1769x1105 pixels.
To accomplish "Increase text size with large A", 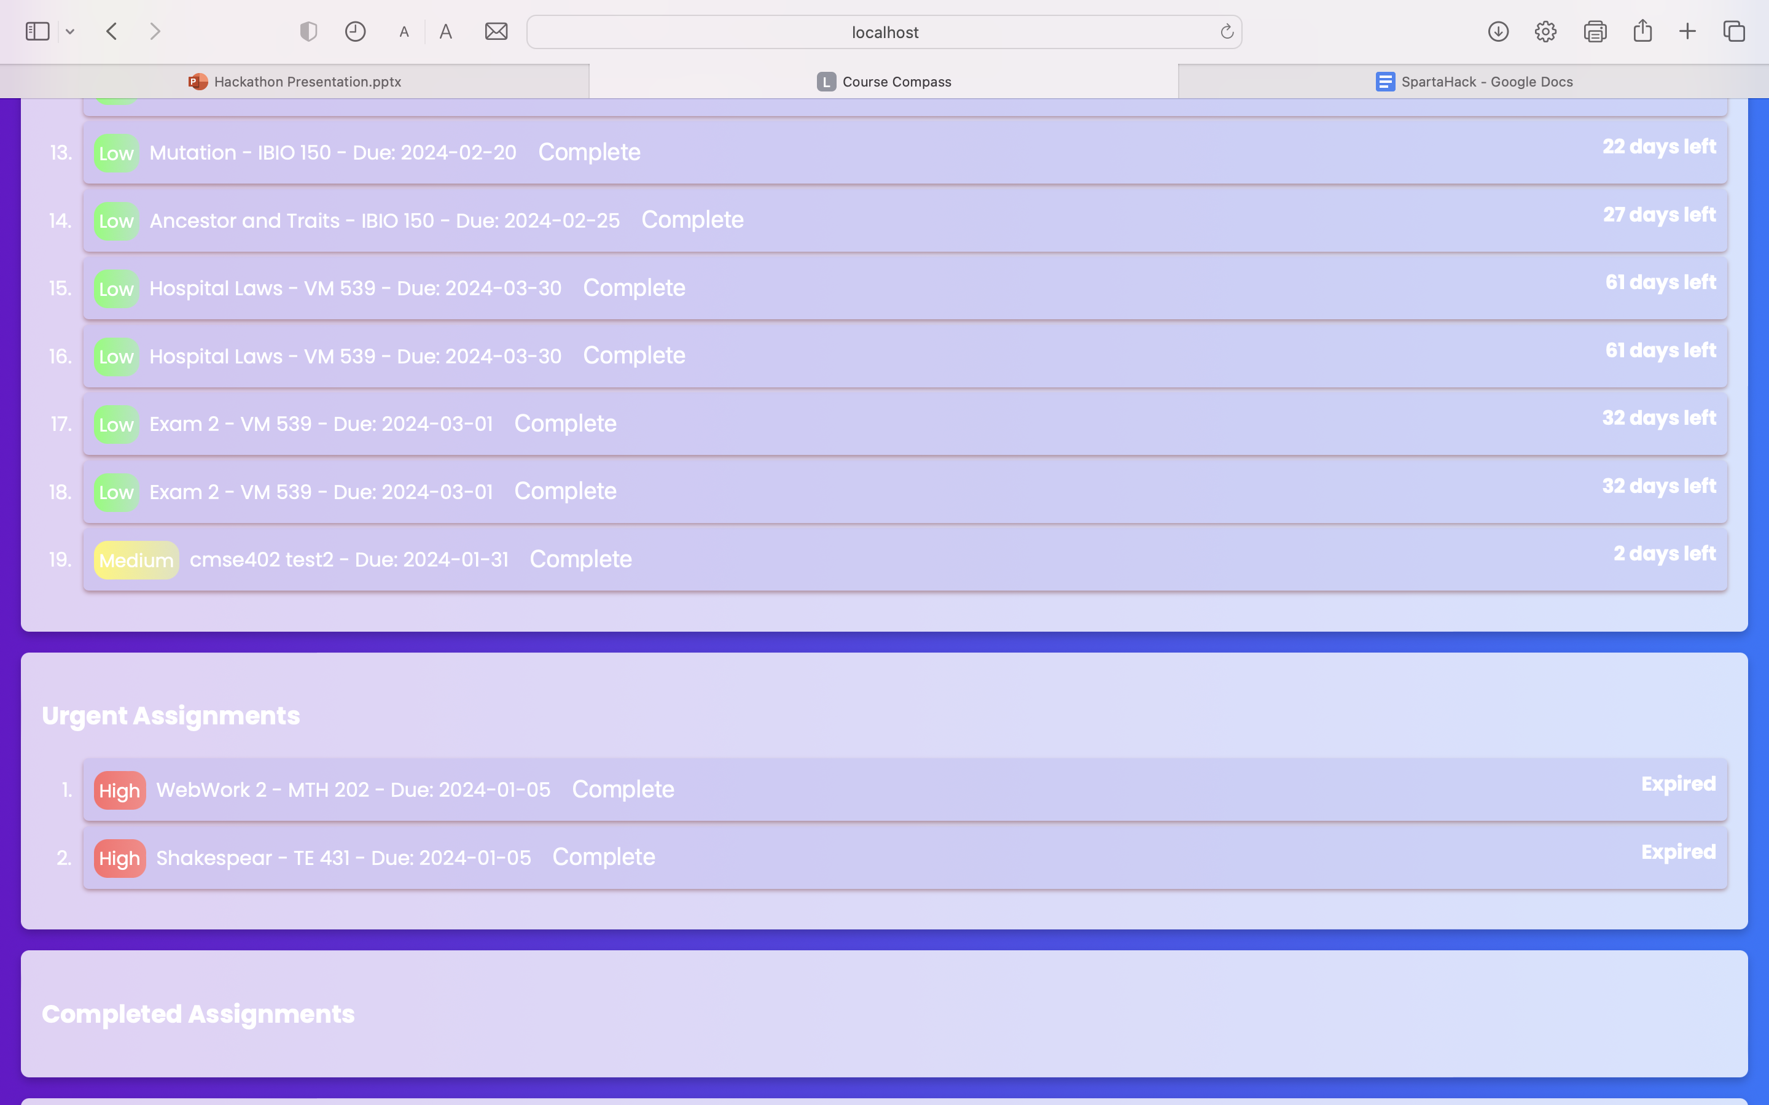I will (x=446, y=31).
